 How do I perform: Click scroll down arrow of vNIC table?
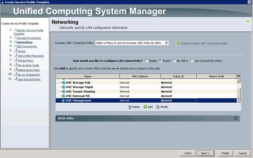pyautogui.click(x=239, y=101)
